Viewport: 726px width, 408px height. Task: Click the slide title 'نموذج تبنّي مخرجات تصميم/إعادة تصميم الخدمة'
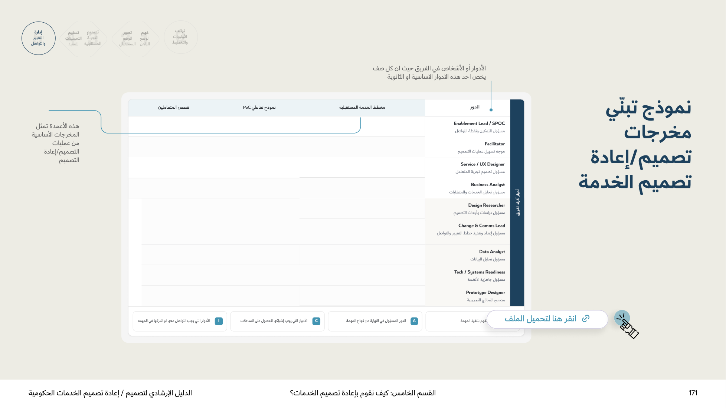(x=635, y=145)
